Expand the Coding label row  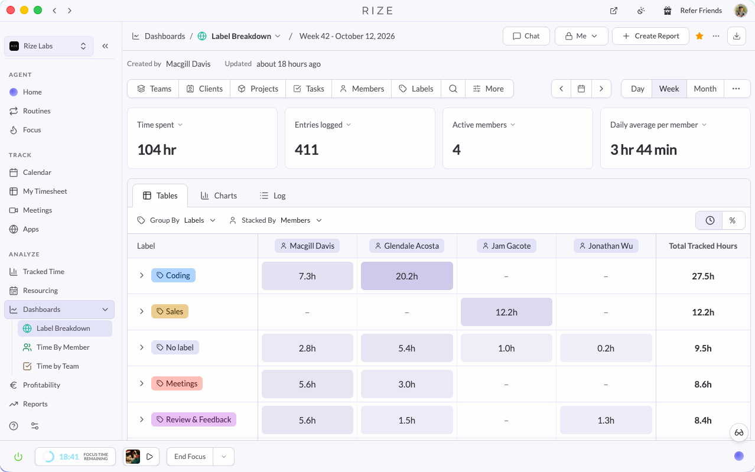[142, 275]
